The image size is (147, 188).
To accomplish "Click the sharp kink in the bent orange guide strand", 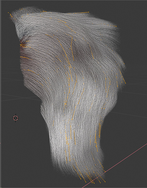I will coord(72,37).
